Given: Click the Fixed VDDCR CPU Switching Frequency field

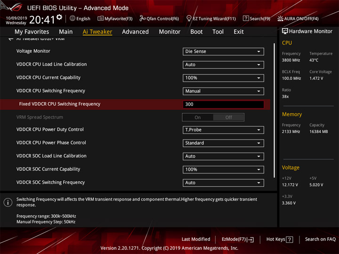Looking at the screenshot, I should pyautogui.click(x=223, y=104).
